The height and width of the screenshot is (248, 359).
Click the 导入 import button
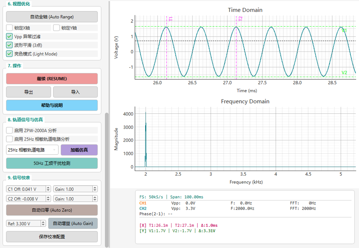[75, 92]
